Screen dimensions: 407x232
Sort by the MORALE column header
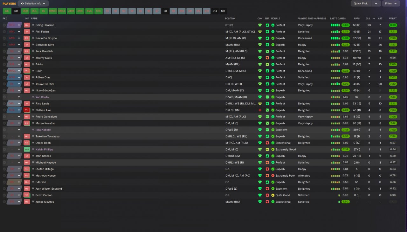click(x=275, y=18)
